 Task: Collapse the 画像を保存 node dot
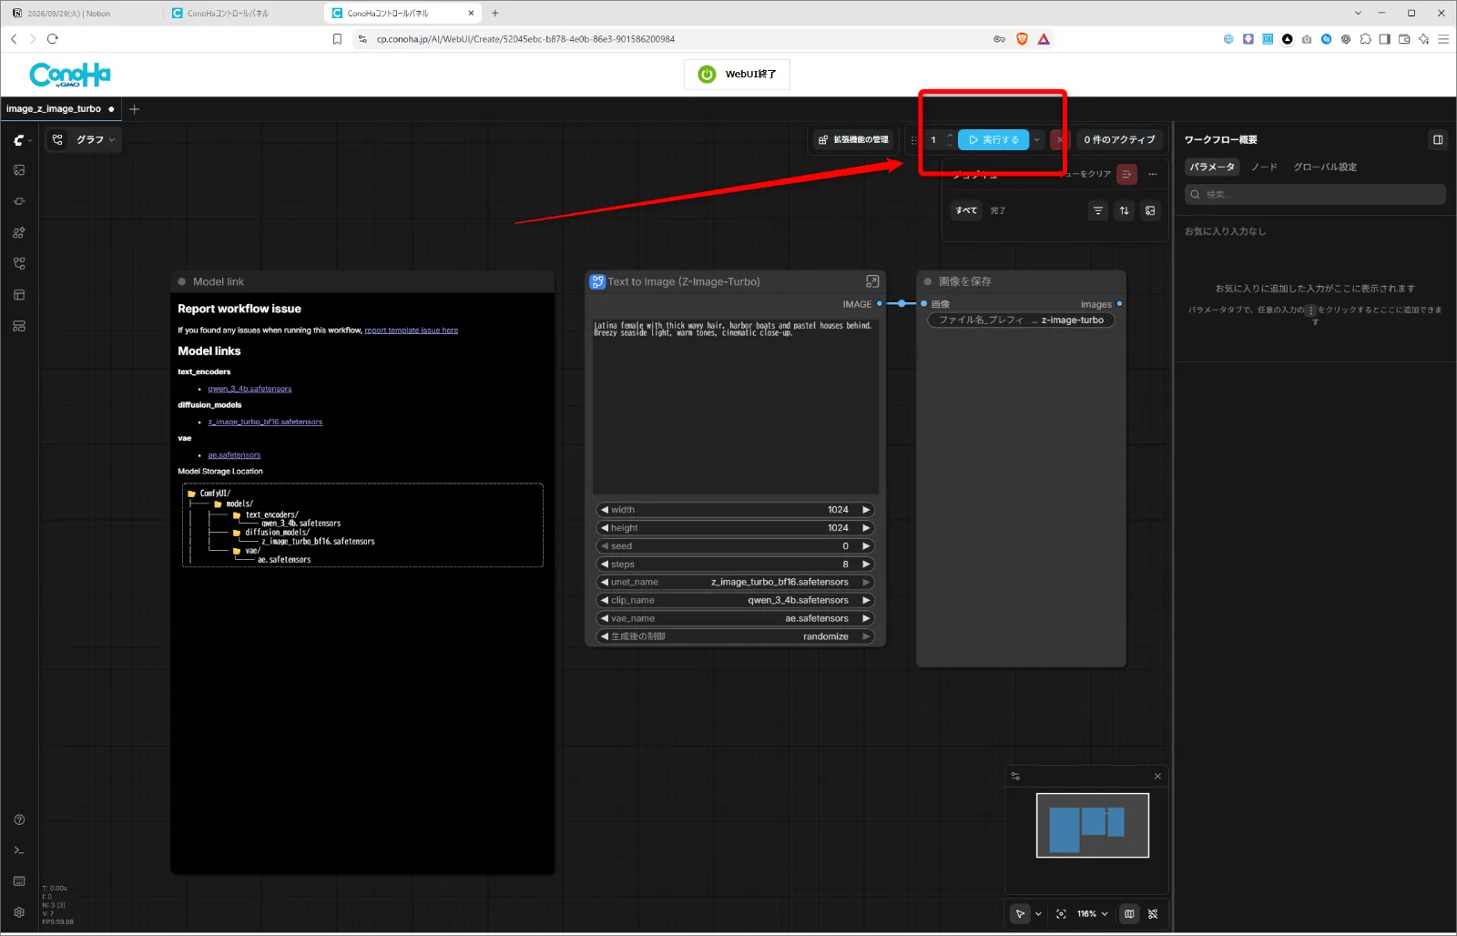click(x=928, y=282)
